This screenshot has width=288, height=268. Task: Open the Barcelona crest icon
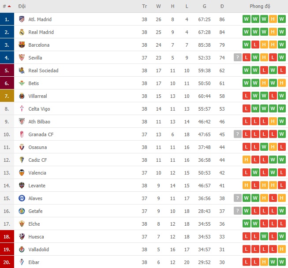tap(22, 45)
